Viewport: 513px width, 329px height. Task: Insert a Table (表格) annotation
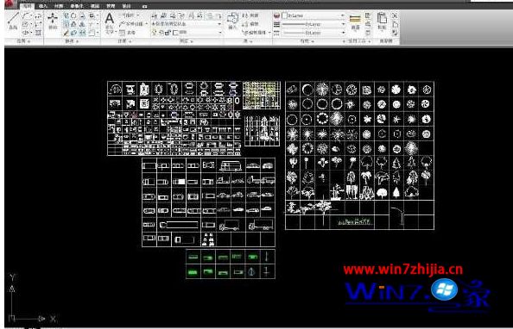pos(127,33)
